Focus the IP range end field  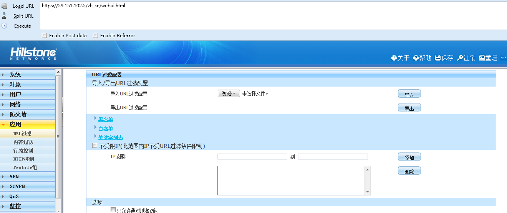[x=333, y=157]
